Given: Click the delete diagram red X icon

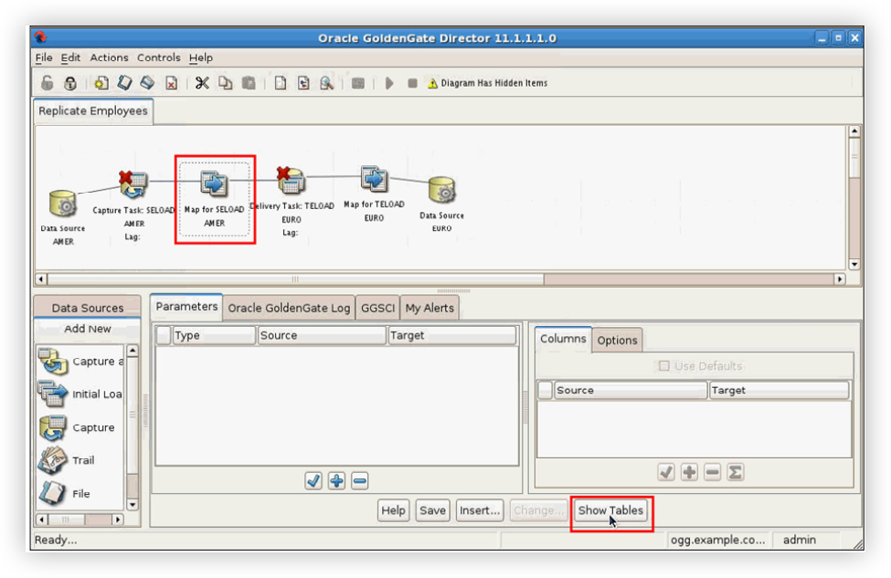Looking at the screenshot, I should (x=171, y=83).
